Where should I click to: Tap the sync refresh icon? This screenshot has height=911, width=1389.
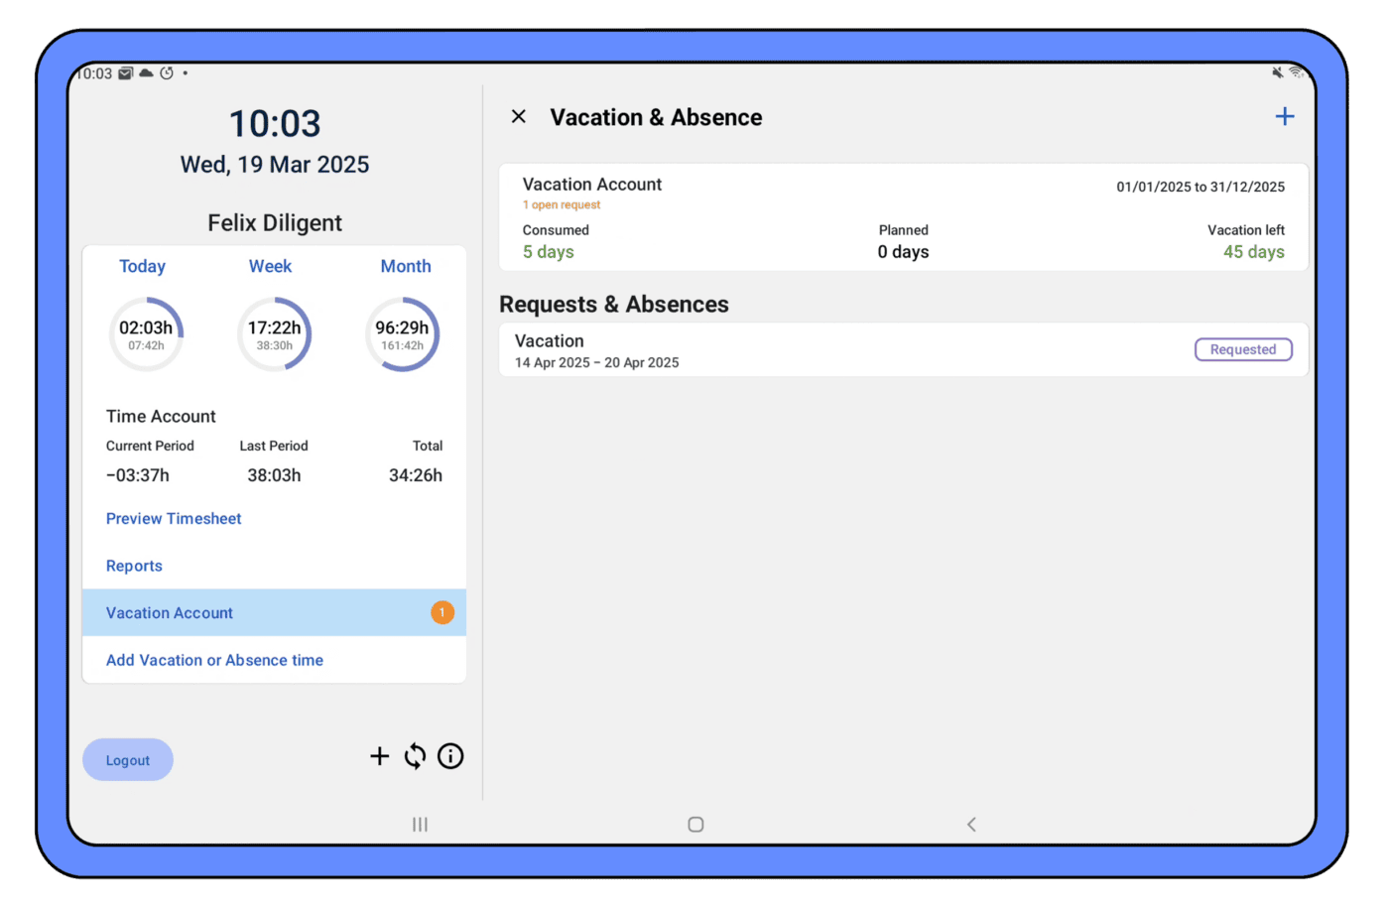point(415,756)
